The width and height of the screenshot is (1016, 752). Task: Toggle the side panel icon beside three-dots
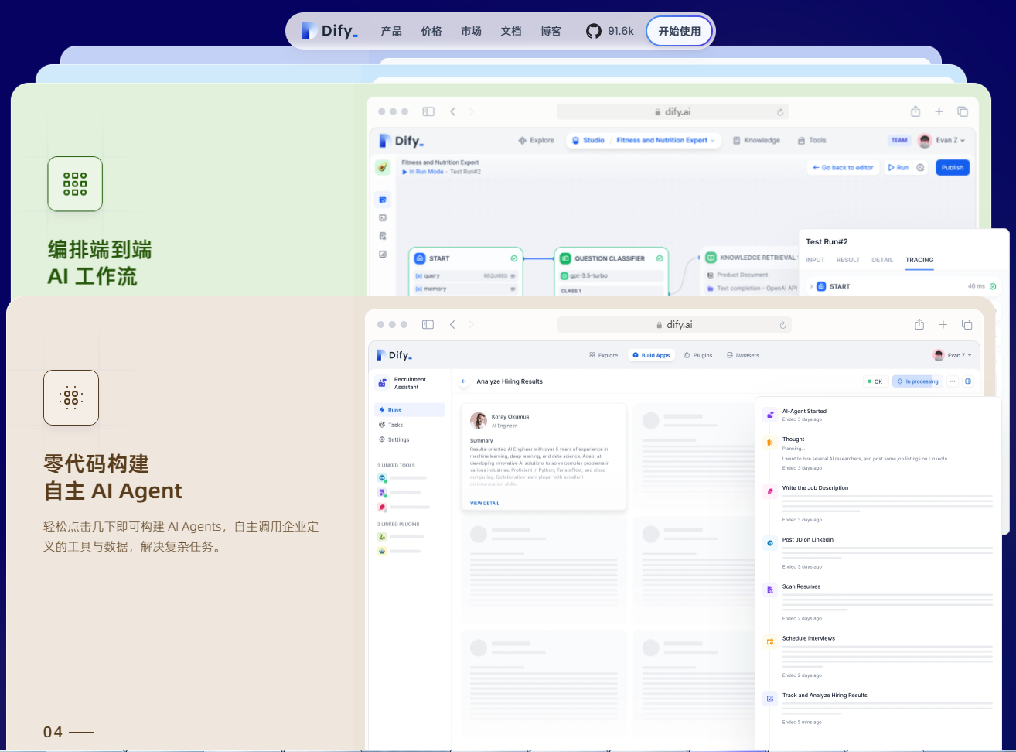(x=968, y=381)
